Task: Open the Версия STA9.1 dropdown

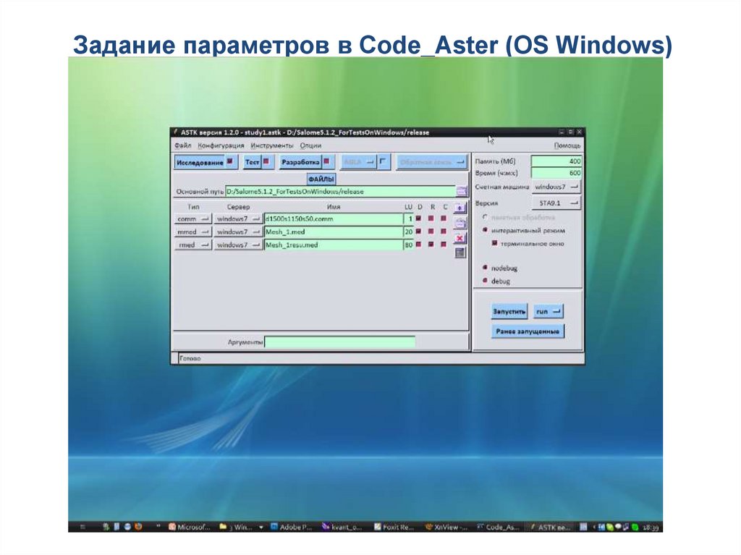Action: click(x=556, y=203)
